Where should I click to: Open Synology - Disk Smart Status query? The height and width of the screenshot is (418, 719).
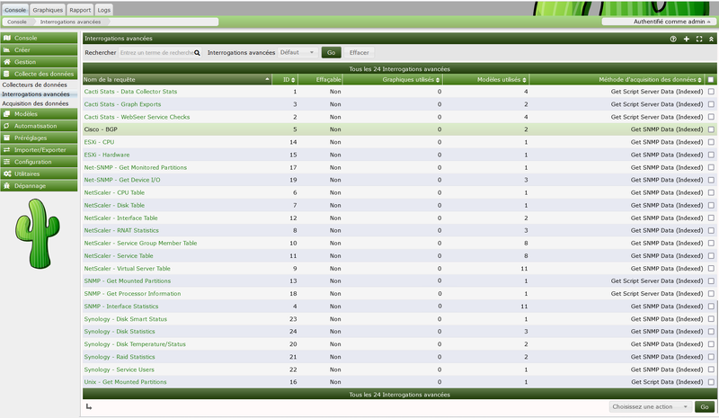pyautogui.click(x=125, y=319)
